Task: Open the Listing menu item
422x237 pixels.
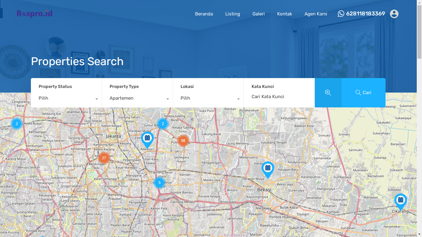Action: (233, 14)
